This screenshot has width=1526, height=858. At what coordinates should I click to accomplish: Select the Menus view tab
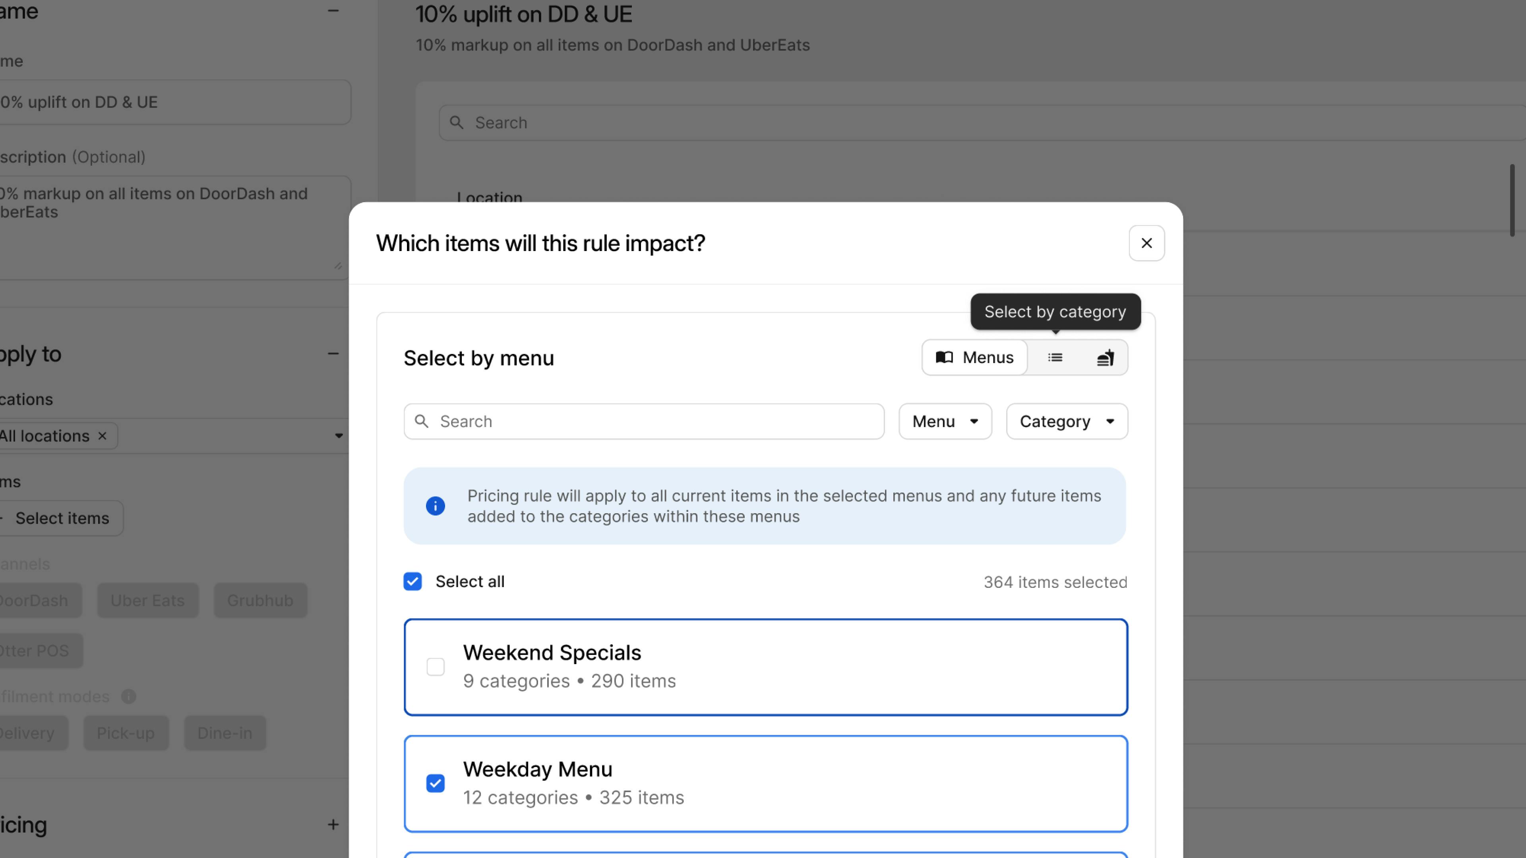pos(974,357)
